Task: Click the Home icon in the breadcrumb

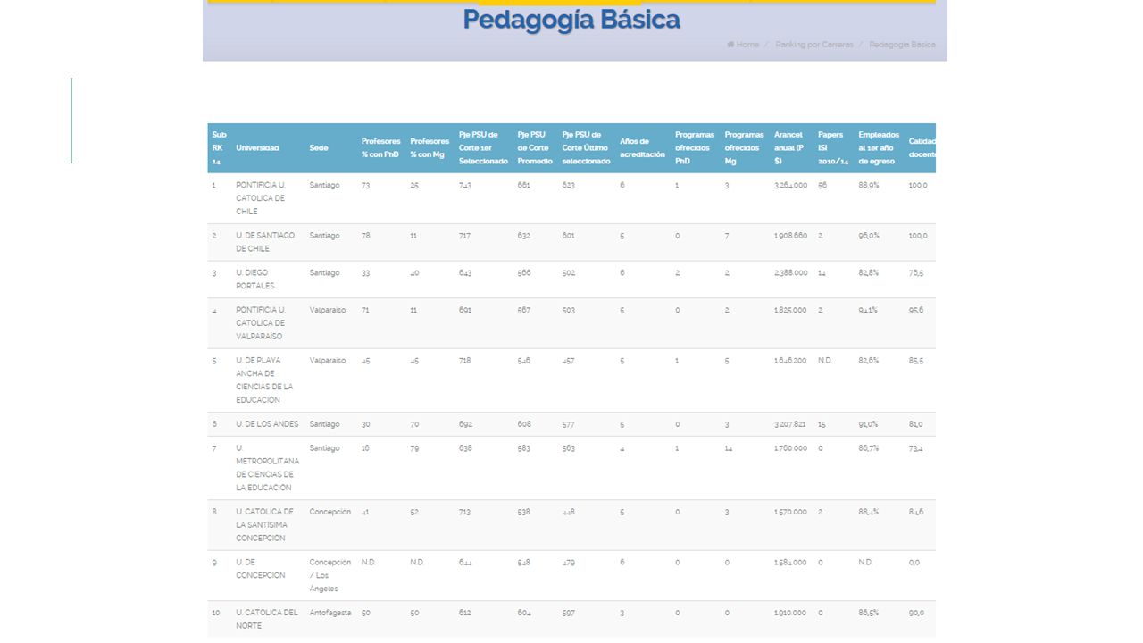Action: click(x=730, y=45)
